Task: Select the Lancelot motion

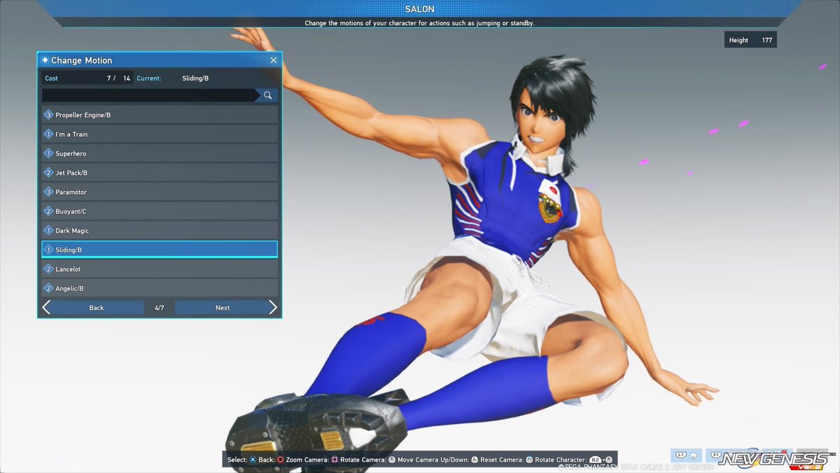Action: [160, 269]
